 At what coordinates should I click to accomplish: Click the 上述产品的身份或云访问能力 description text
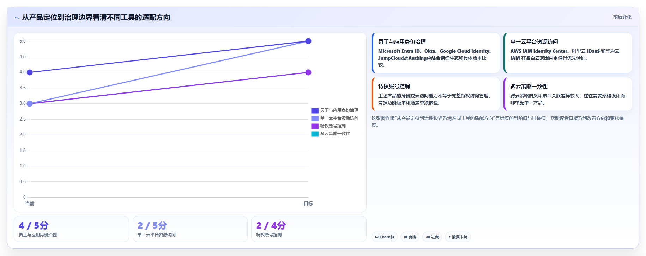435,99
